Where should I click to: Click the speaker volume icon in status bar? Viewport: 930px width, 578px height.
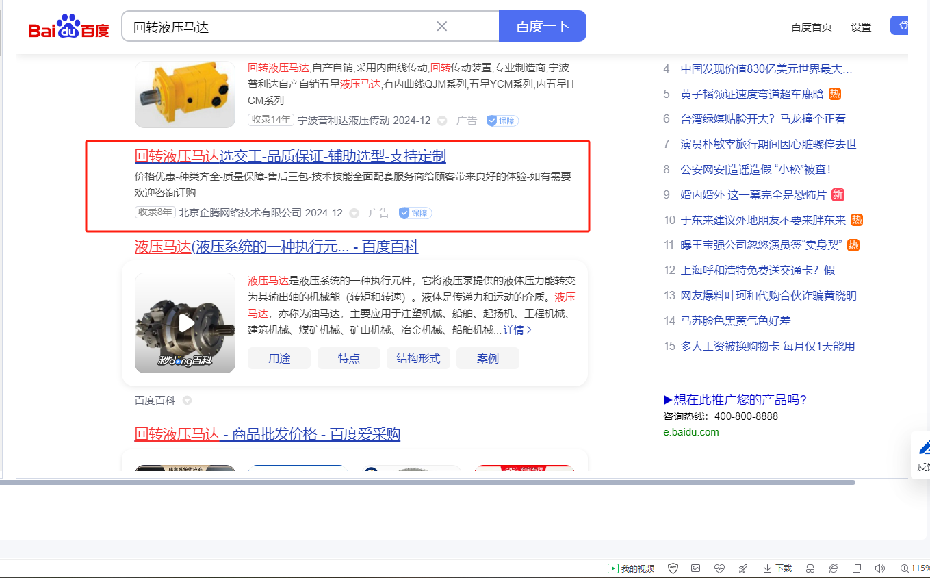tap(880, 568)
